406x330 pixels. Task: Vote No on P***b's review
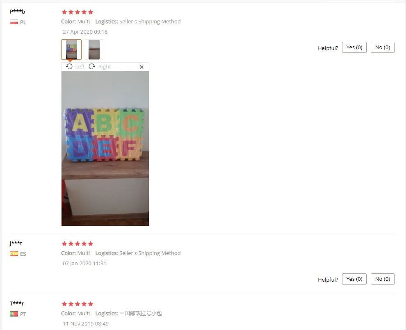pos(383,48)
